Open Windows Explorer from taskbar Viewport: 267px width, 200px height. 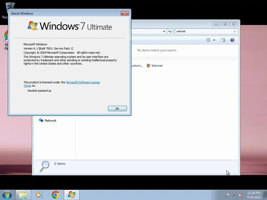pyautogui.click(x=23, y=195)
